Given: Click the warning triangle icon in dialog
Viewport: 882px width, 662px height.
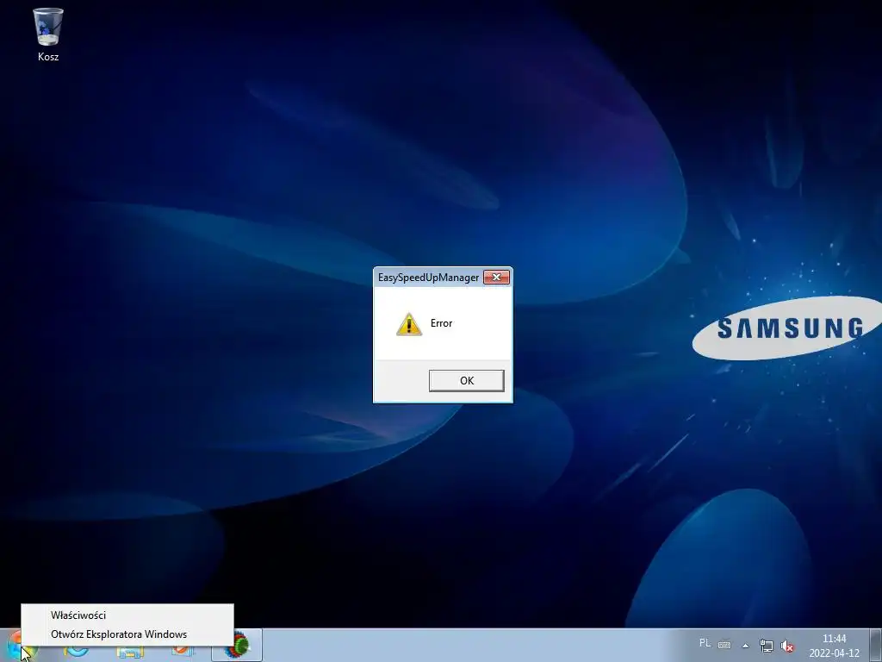Looking at the screenshot, I should click(409, 324).
